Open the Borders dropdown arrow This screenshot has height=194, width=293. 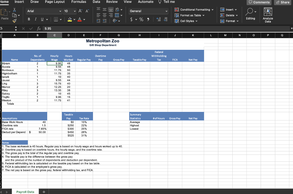[x=61, y=19]
